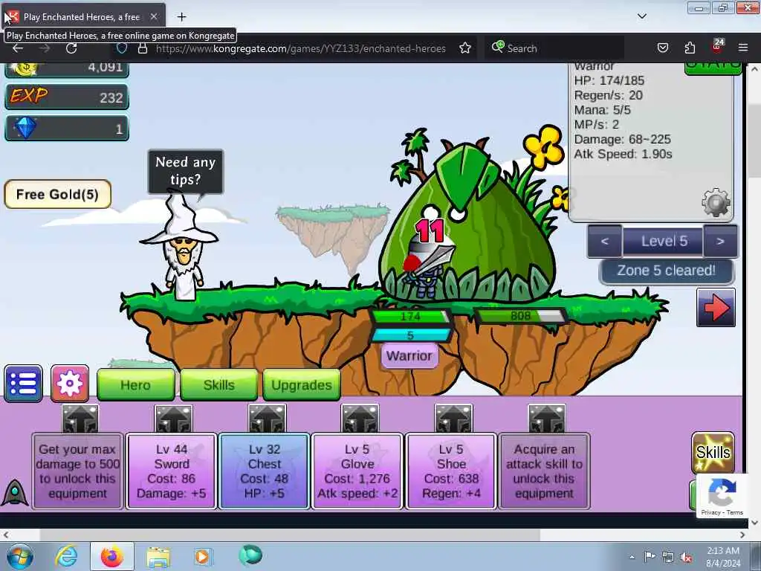This screenshot has width=761, height=571.
Task: Buy Lv 5 Shoe upgrade
Action: point(451,471)
